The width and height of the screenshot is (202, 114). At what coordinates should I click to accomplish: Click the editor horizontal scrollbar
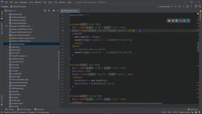pos(116,103)
